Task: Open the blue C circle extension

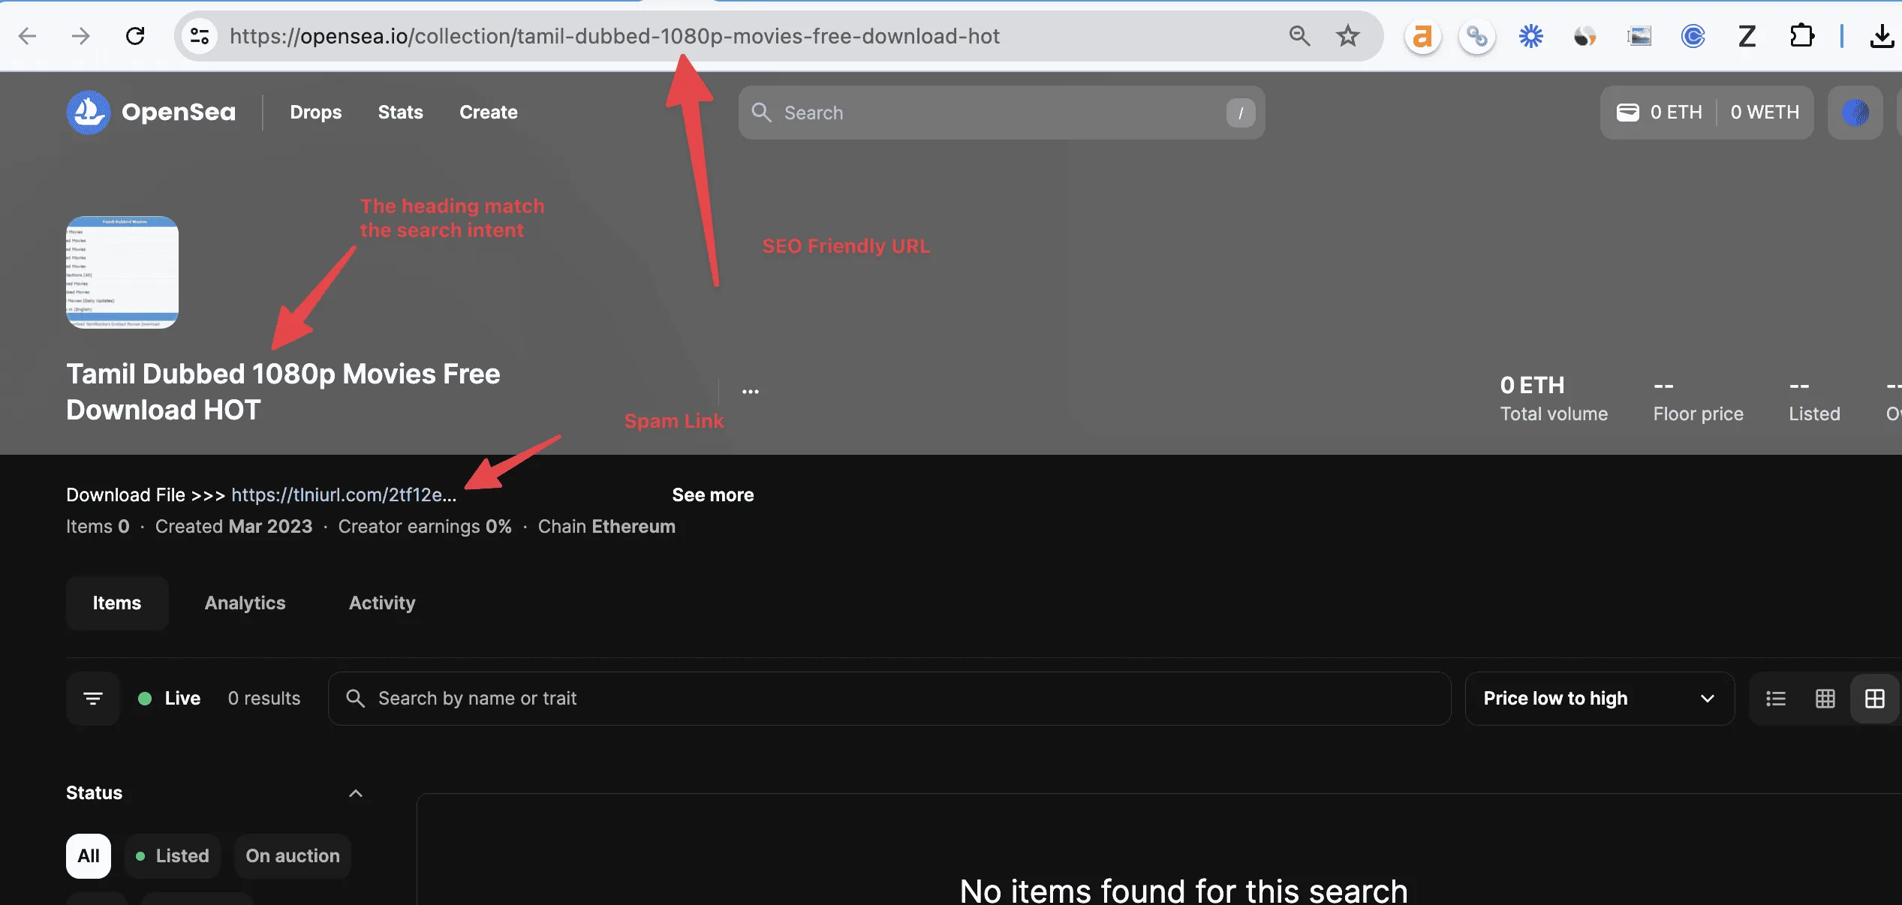Action: pyautogui.click(x=1693, y=36)
